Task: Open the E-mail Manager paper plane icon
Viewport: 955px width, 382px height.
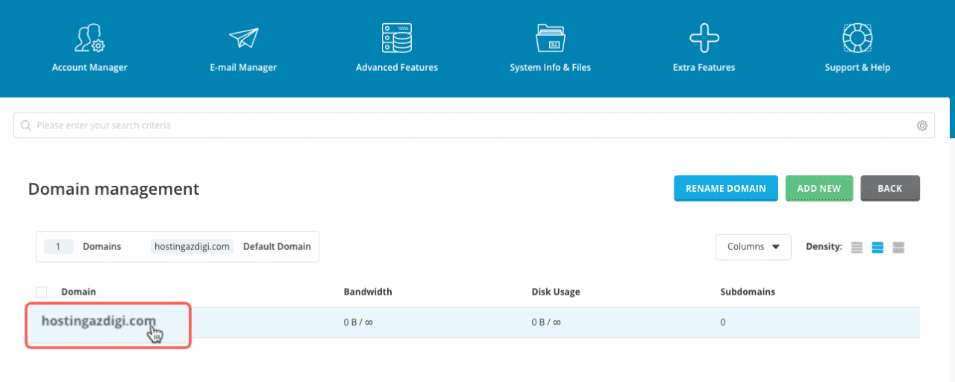Action: tap(243, 39)
